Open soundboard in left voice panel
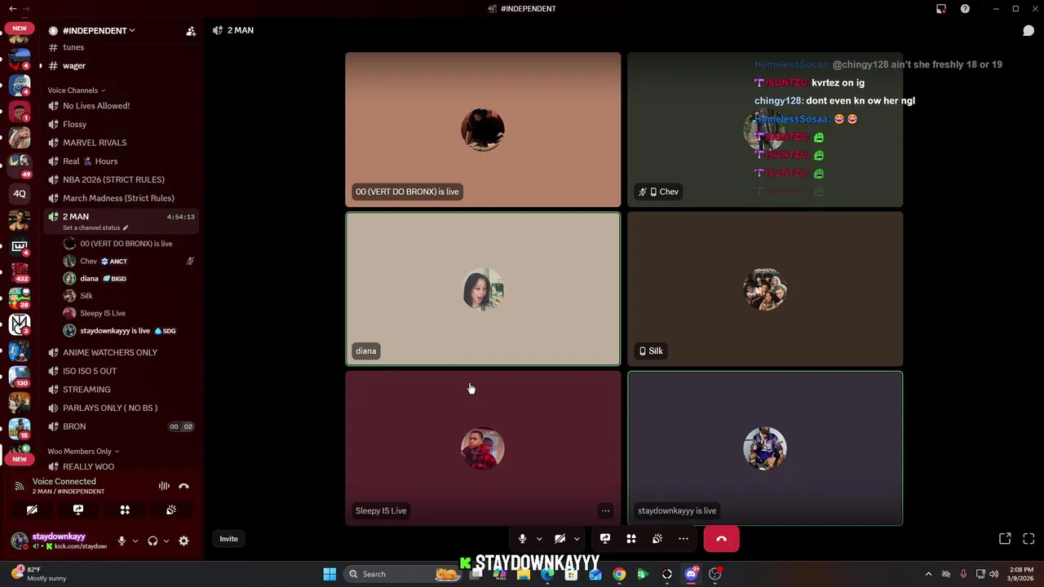The width and height of the screenshot is (1044, 587). tap(171, 510)
